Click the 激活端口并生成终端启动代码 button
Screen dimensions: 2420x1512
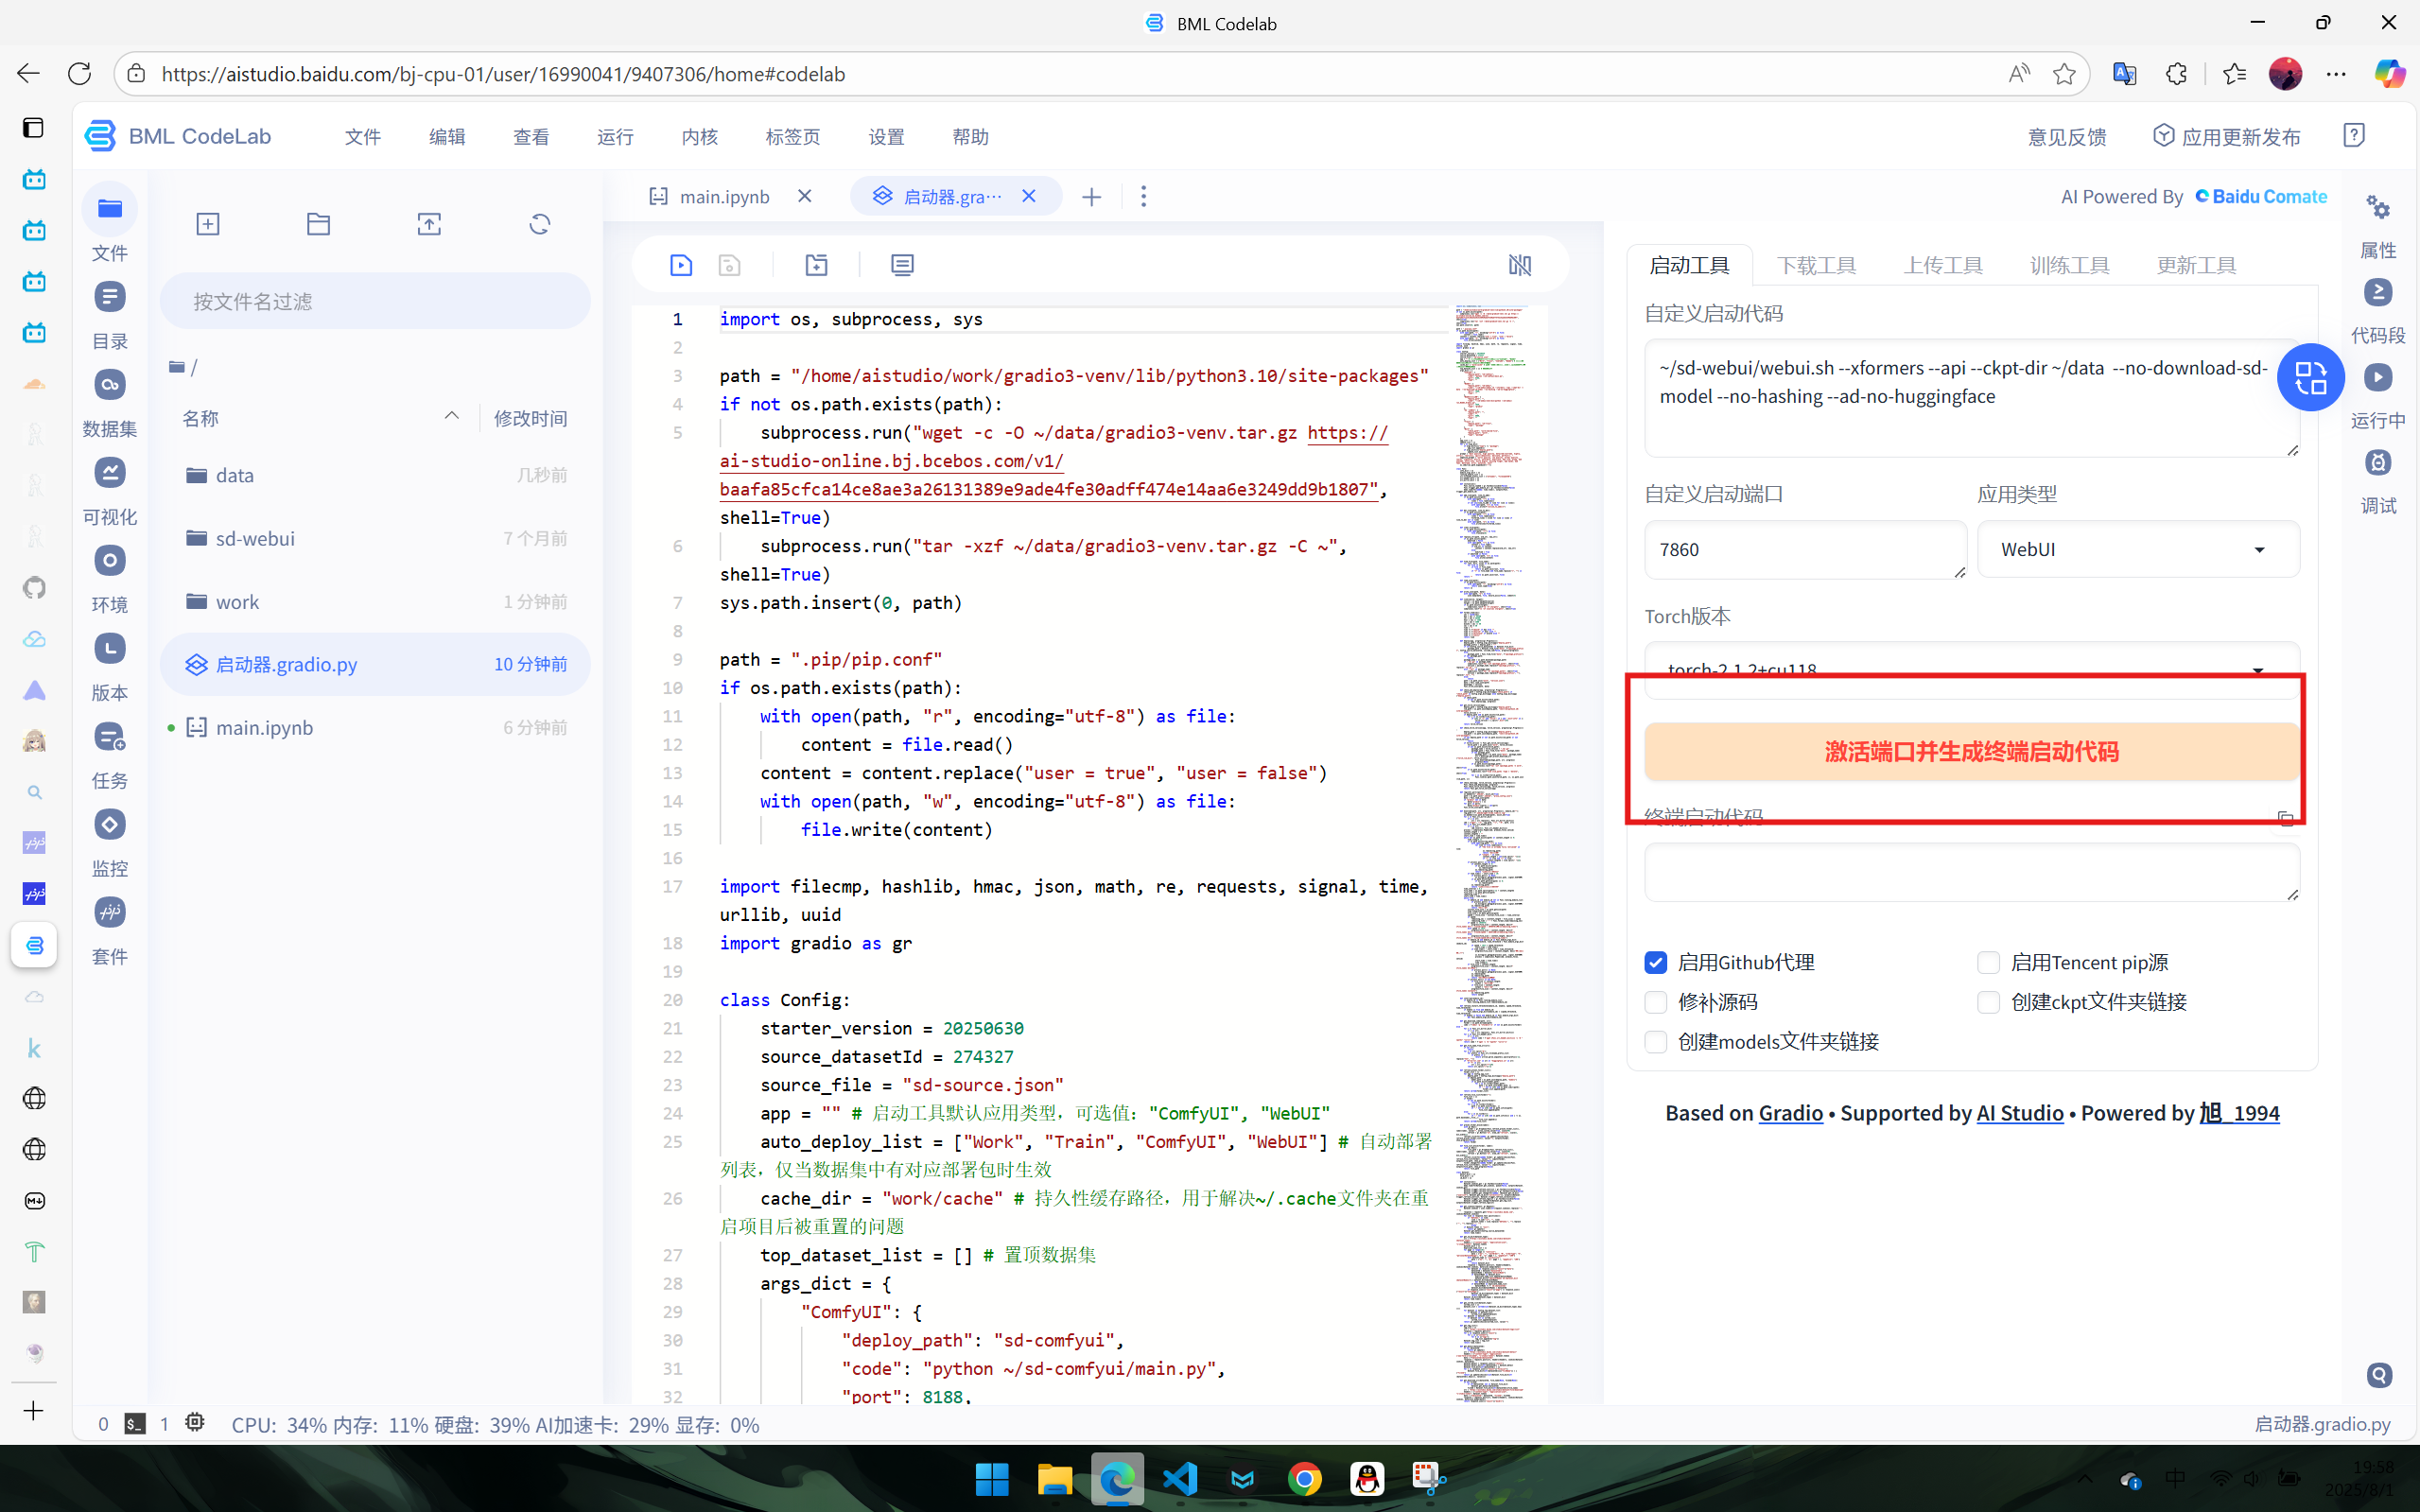(1971, 751)
